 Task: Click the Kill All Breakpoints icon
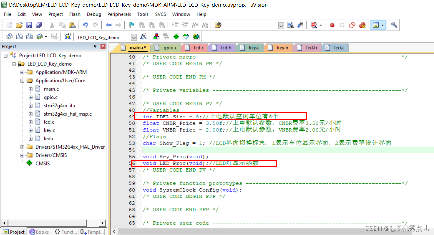(x=362, y=25)
